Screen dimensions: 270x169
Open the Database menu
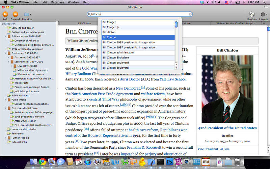pyautogui.click(x=57, y=2)
